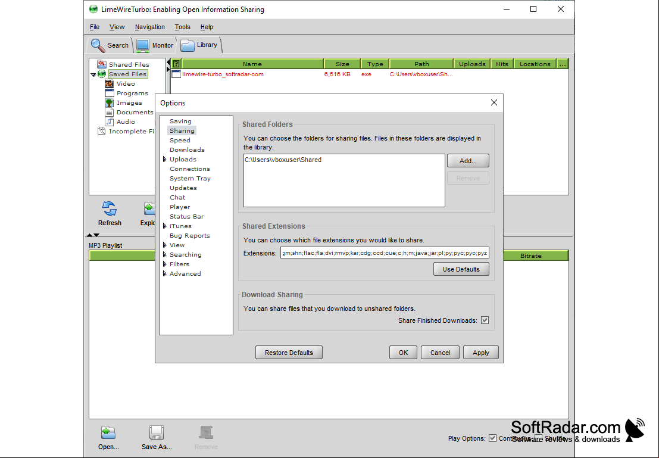
Task: Select the Incomplete Files icon
Action: [x=101, y=131]
